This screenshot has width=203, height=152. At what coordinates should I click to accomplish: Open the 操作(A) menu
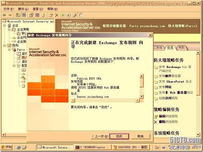(23, 9)
